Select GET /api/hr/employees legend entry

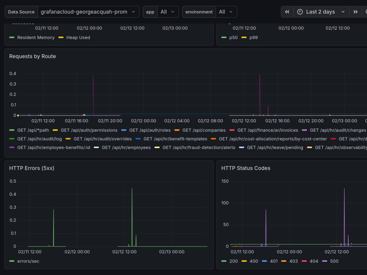(x=126, y=147)
